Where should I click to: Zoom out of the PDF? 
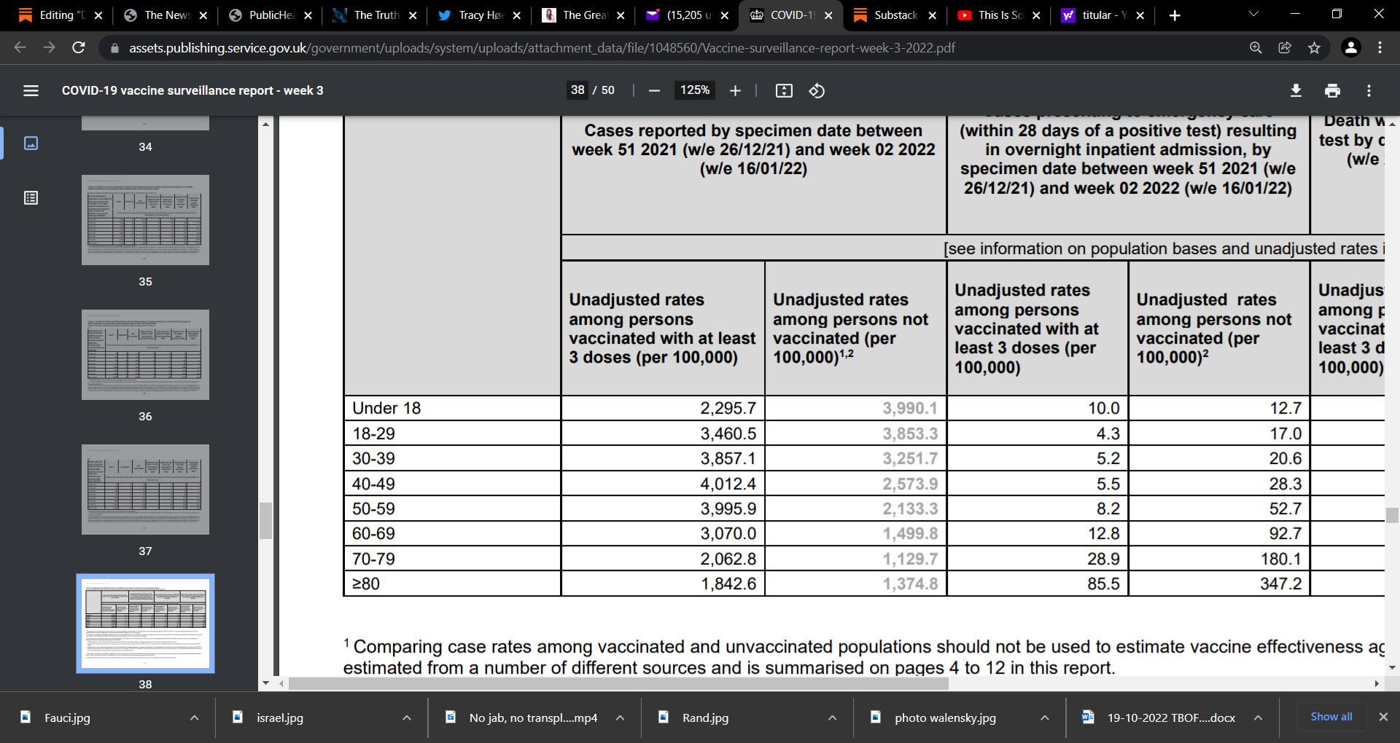654,90
